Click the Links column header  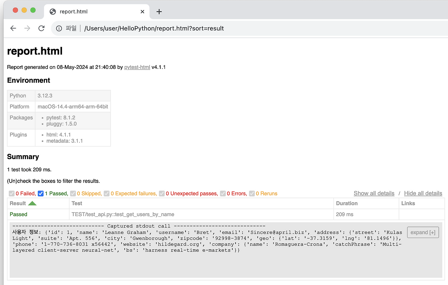click(422, 204)
